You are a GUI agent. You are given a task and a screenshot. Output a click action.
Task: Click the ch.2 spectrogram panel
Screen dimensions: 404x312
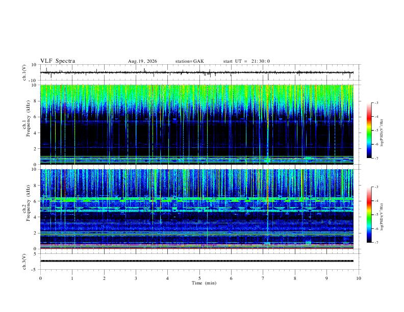point(197,209)
